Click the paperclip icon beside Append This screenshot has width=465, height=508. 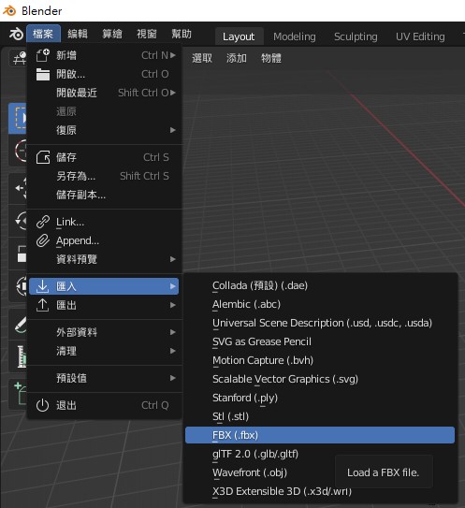[x=43, y=240]
